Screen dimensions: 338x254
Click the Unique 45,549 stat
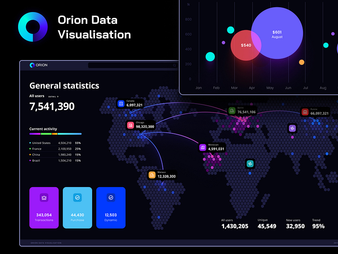(267, 224)
